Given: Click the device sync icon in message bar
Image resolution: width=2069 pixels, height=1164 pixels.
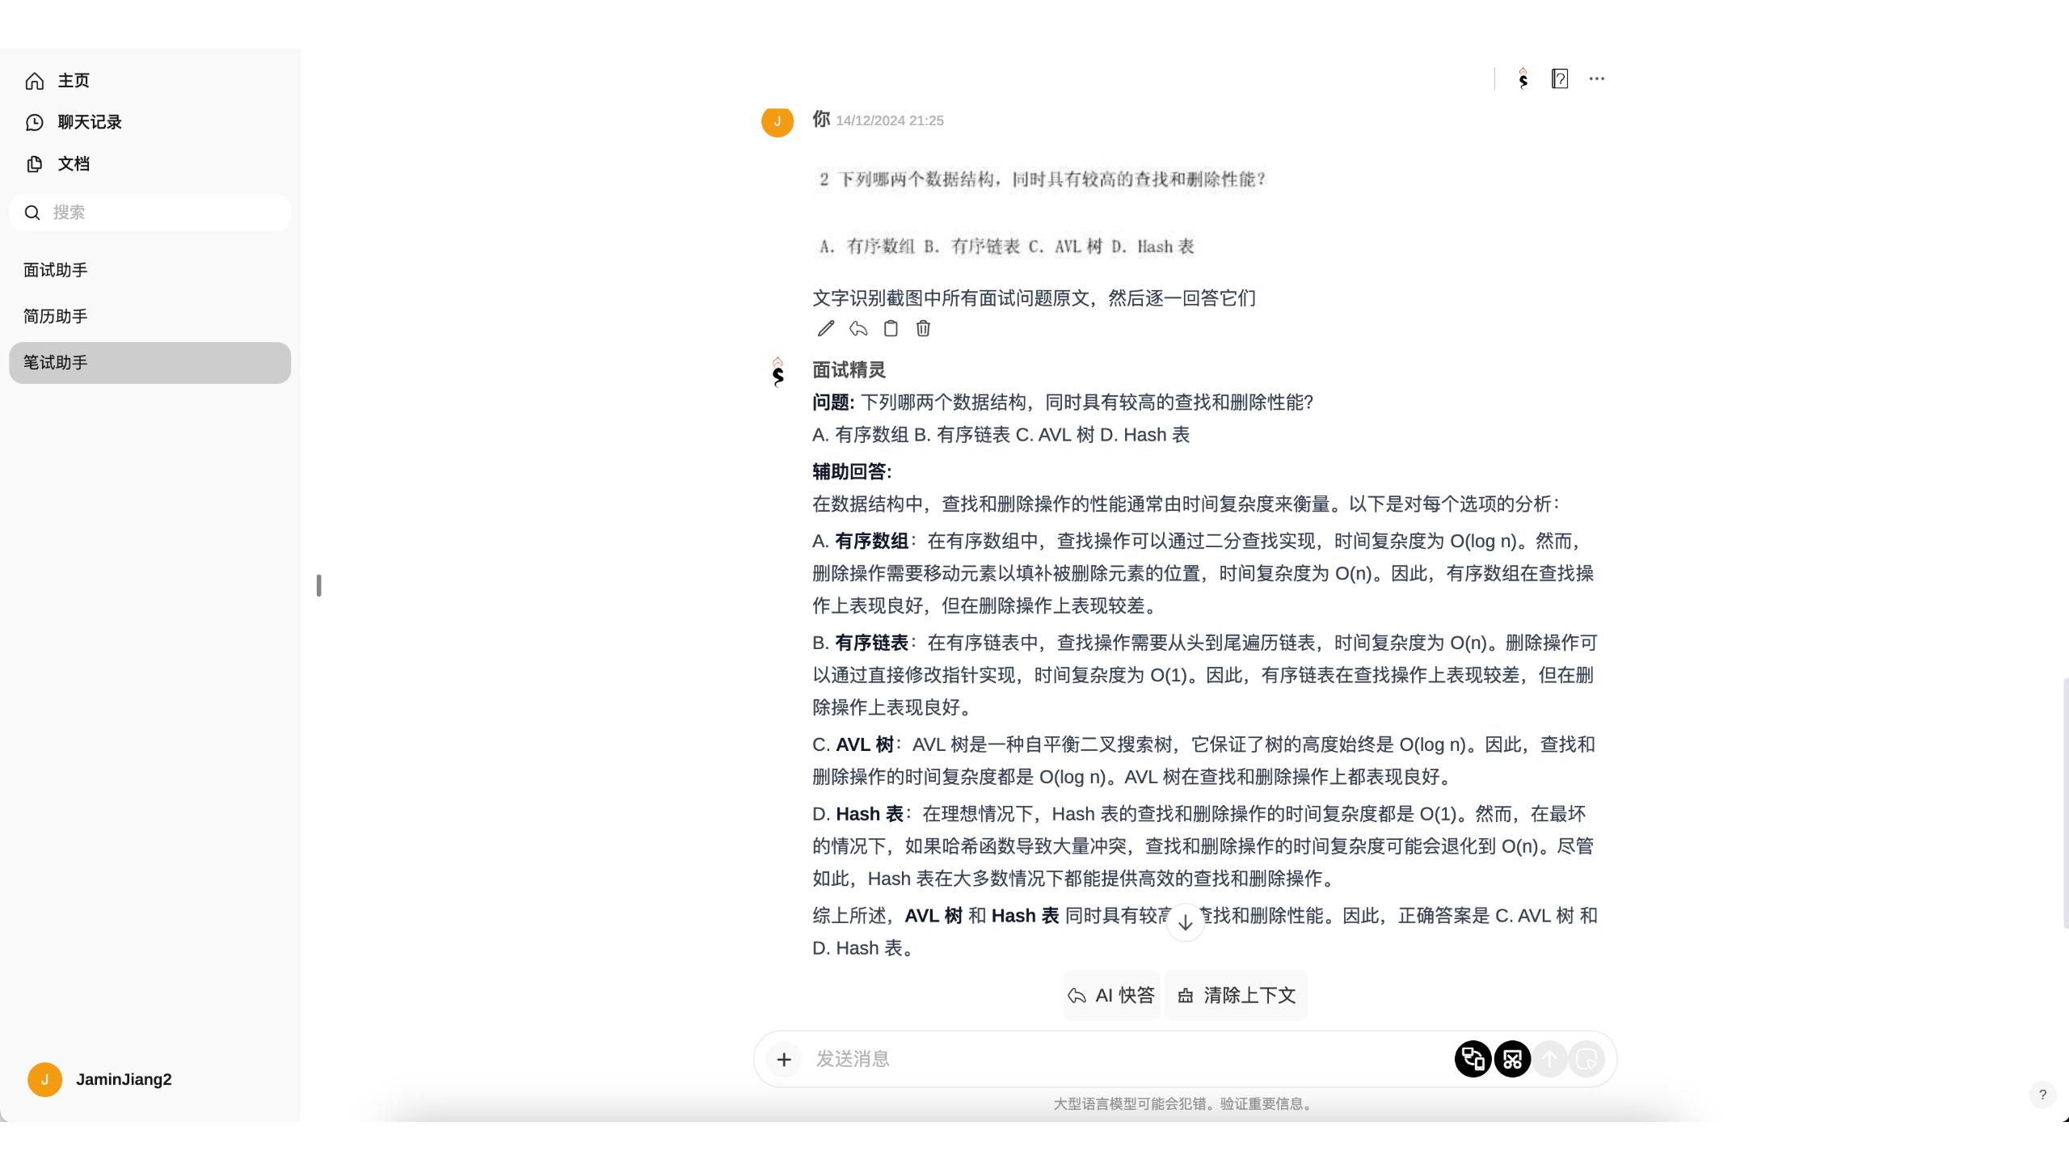Looking at the screenshot, I should click(x=1473, y=1059).
